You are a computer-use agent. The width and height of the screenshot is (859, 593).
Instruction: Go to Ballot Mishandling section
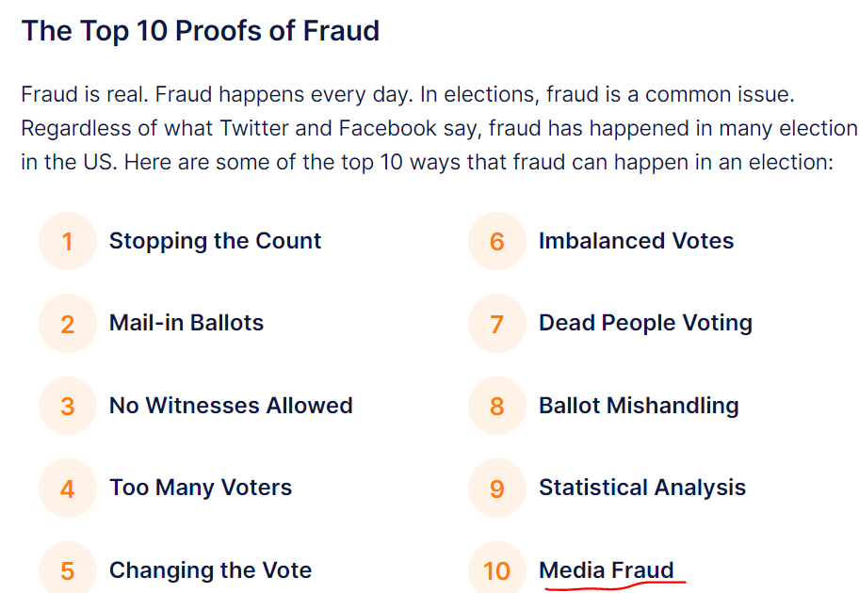tap(639, 406)
